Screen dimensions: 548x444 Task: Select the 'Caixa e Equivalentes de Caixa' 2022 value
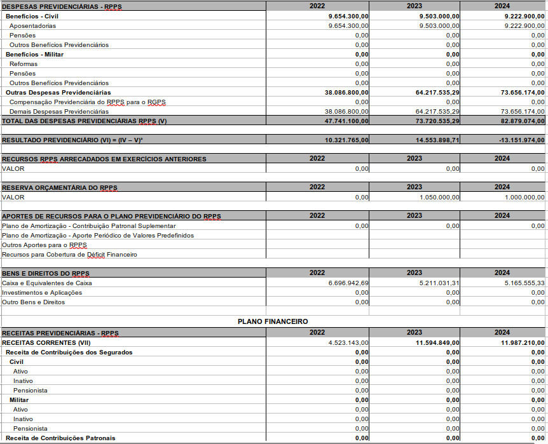[x=348, y=283]
